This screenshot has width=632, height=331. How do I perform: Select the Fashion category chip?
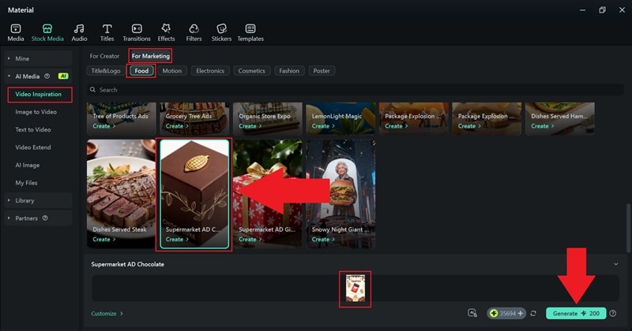[289, 71]
